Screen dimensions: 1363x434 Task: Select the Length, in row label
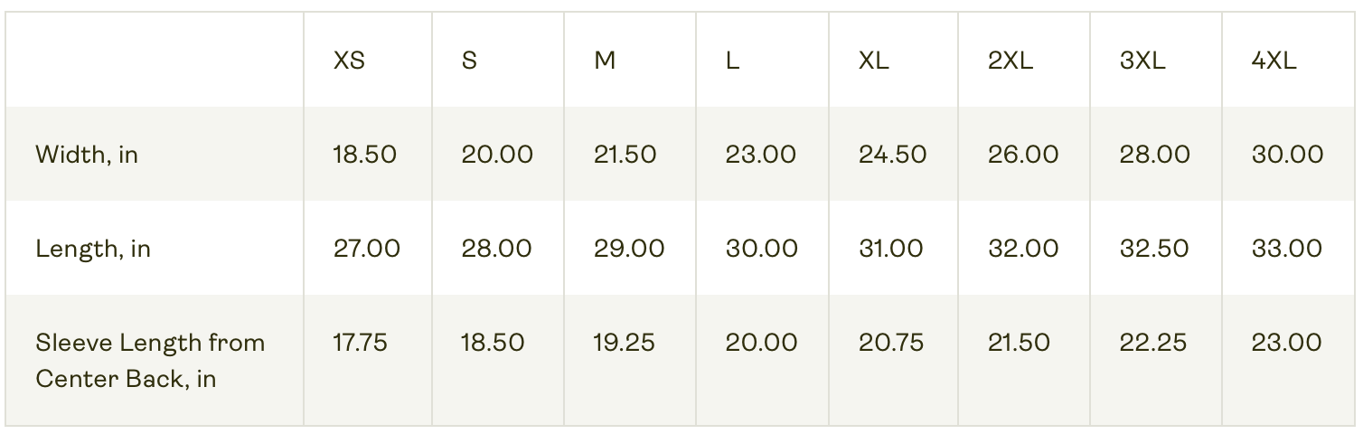[x=93, y=249]
